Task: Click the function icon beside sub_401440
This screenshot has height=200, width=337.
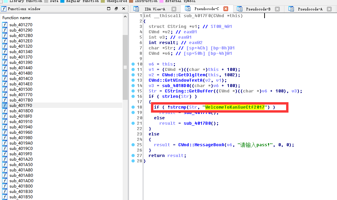Action: click(5, 68)
